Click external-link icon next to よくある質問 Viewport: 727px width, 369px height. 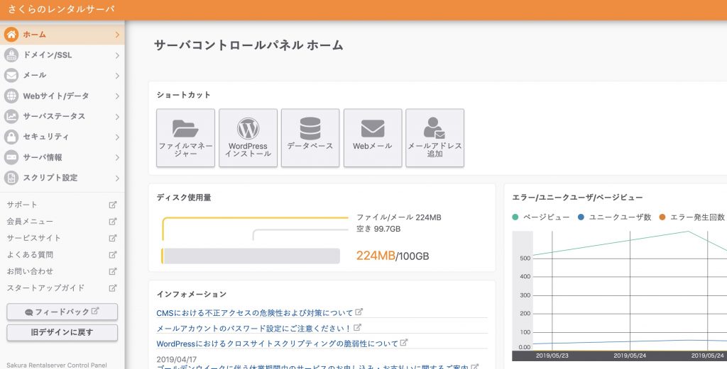[x=113, y=254]
